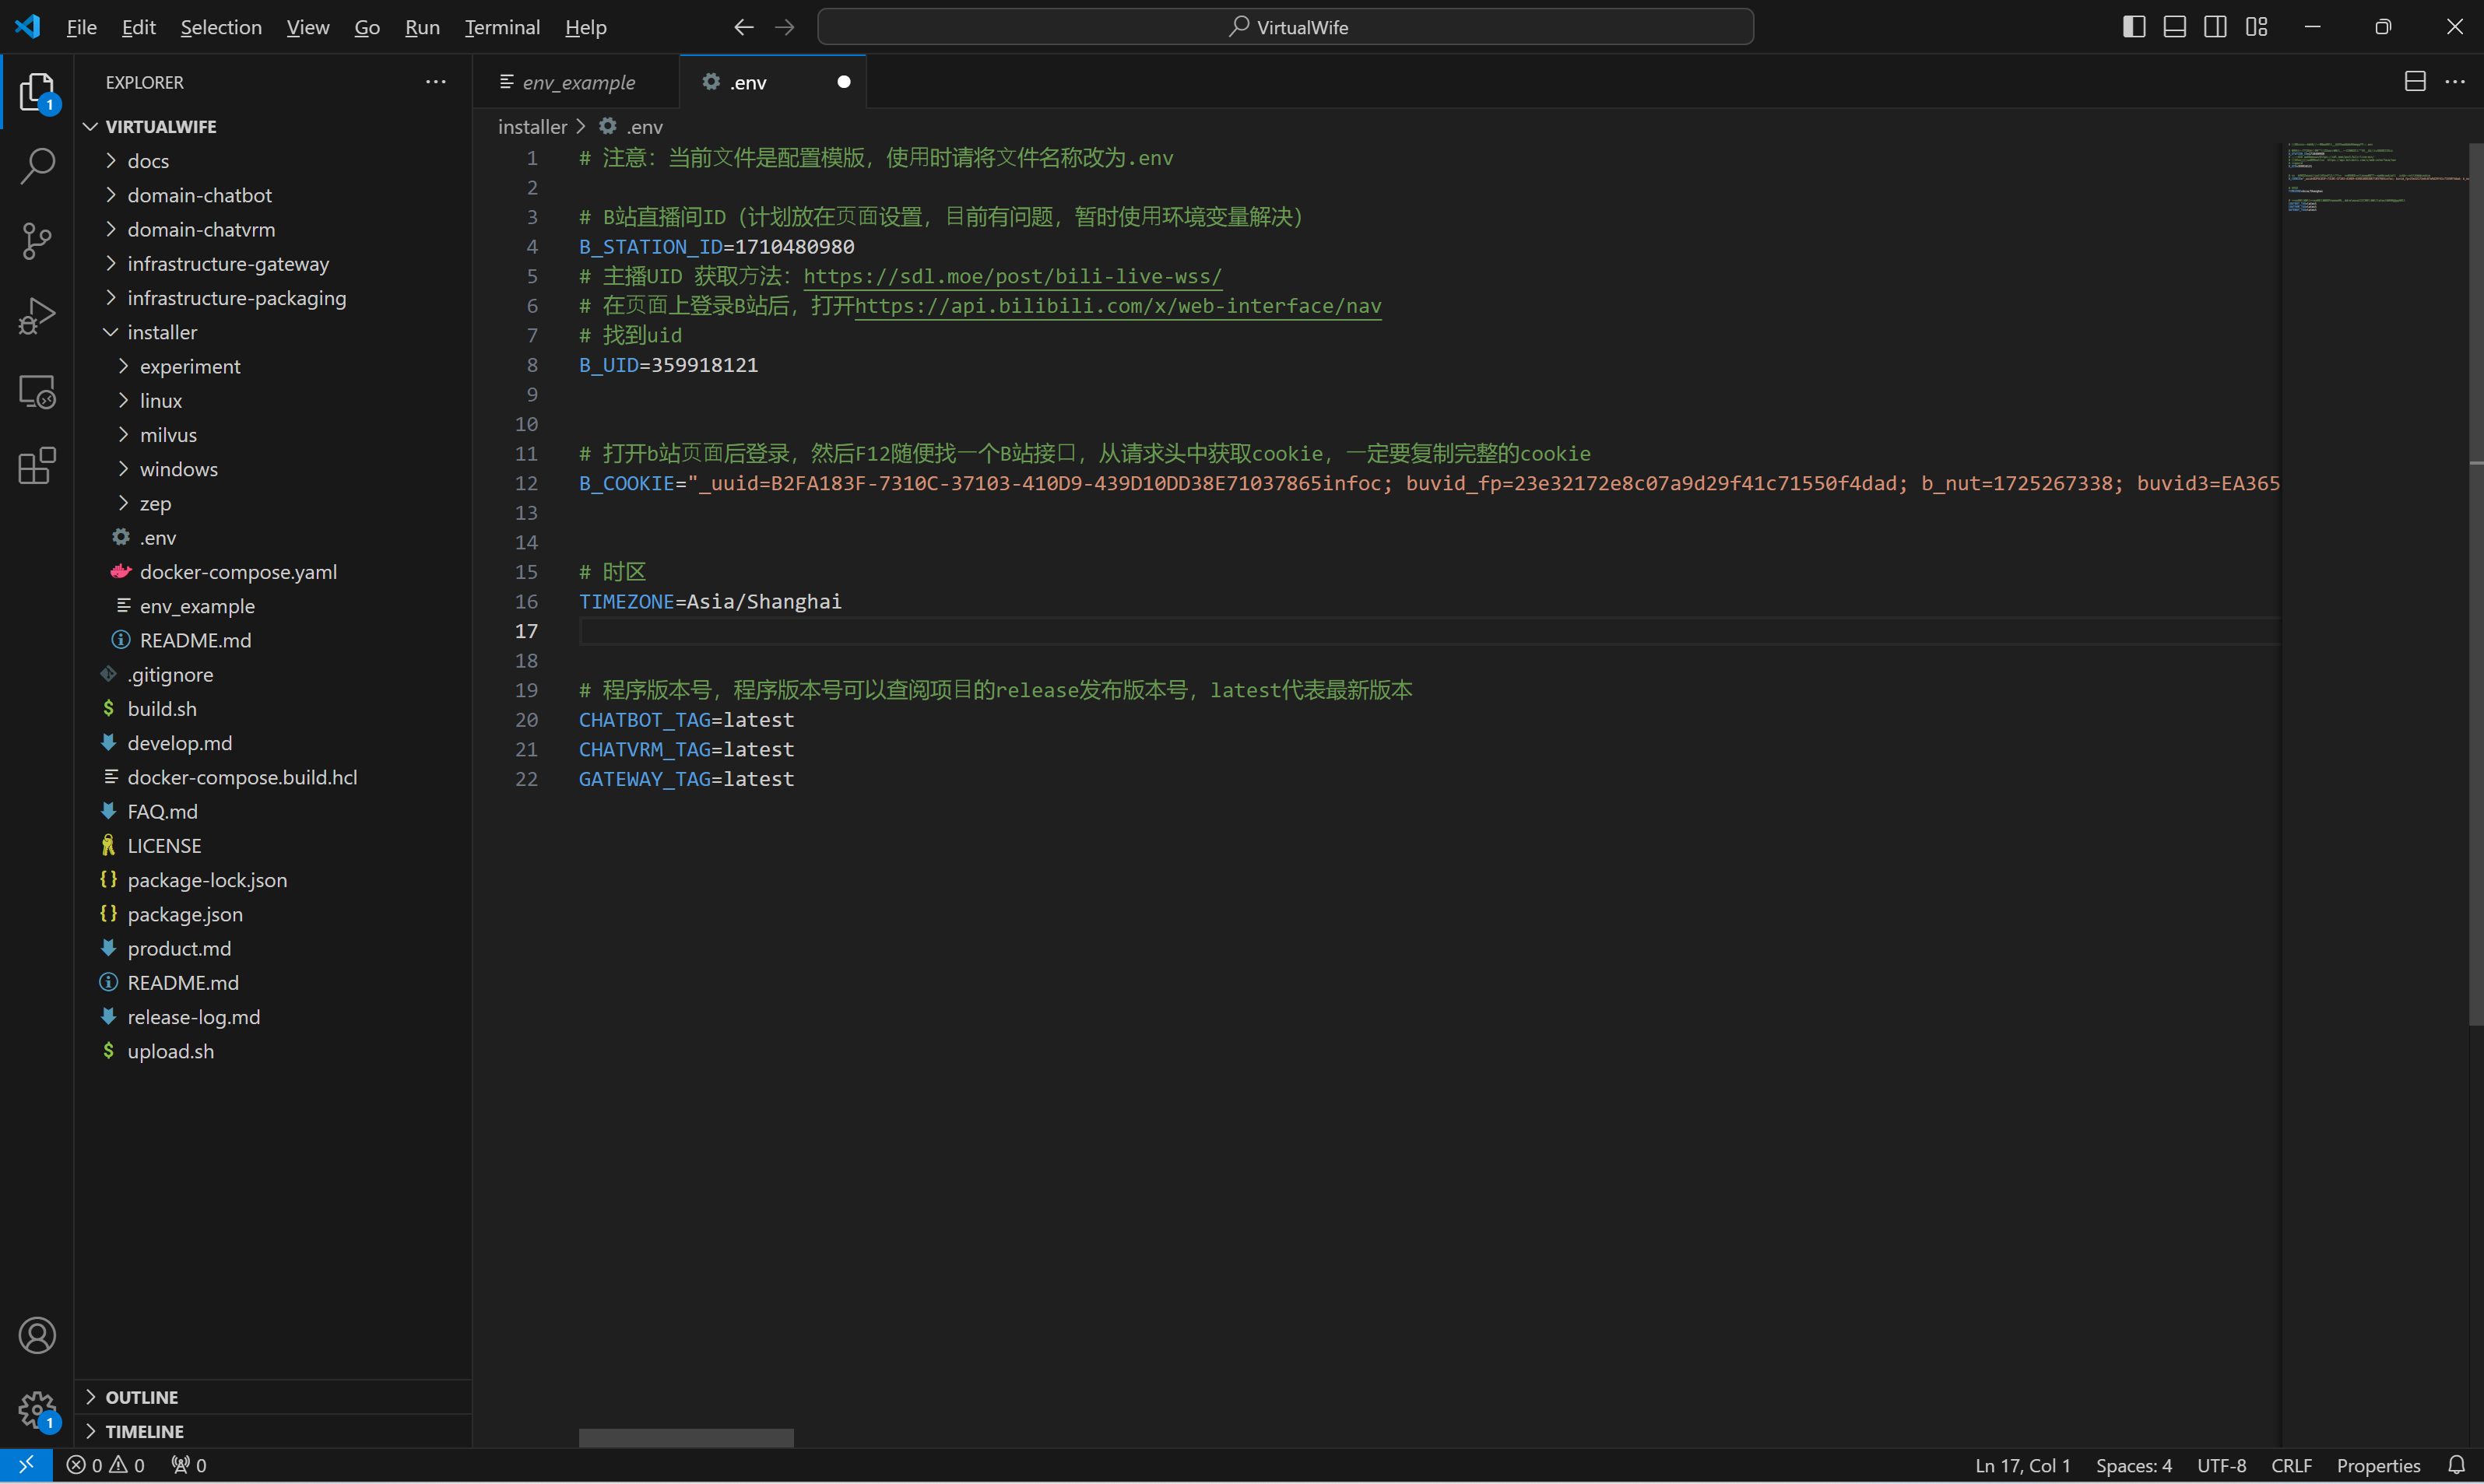
Task: Click the split editor icon
Action: (x=2415, y=82)
